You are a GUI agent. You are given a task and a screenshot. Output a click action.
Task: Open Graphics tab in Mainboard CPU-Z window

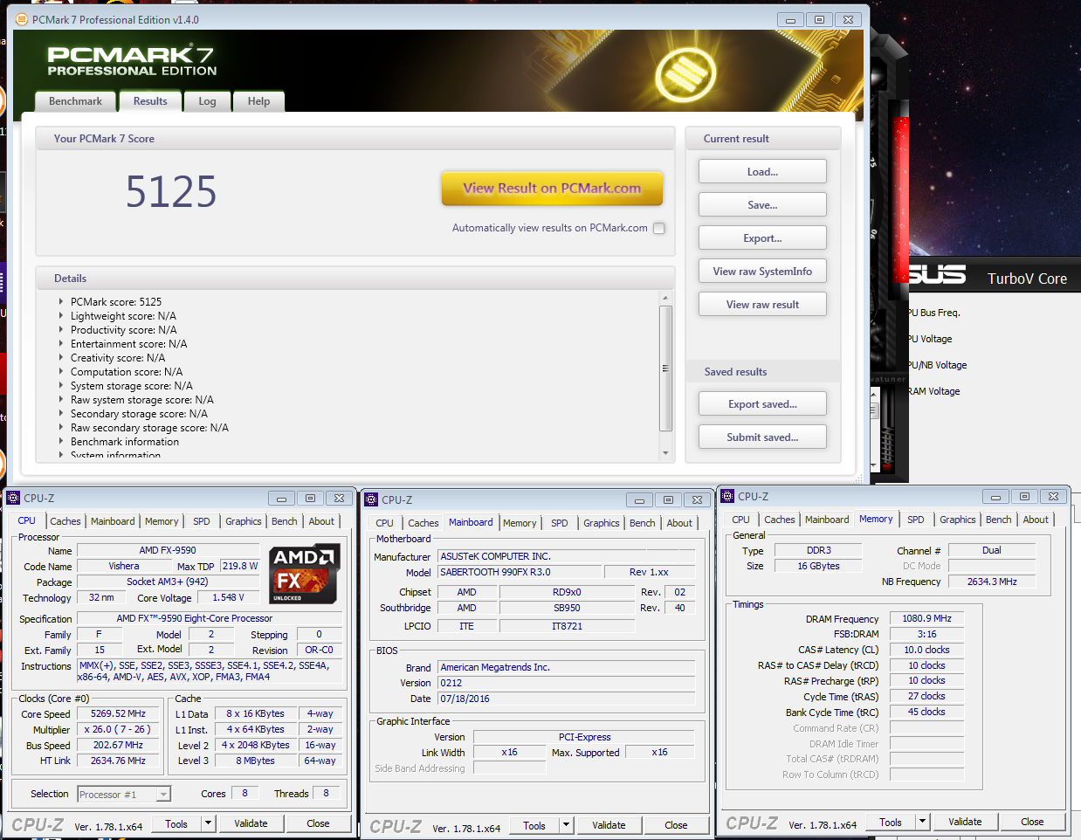[x=602, y=523]
